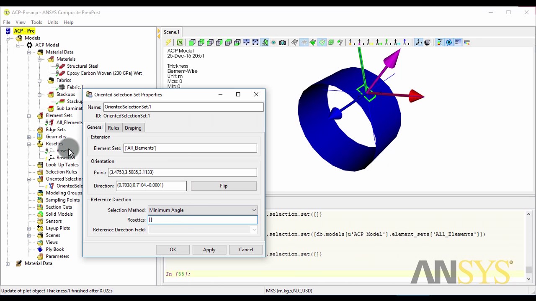Click the chip-shaped solid model icon
The width and height of the screenshot is (536, 301).
[427, 42]
